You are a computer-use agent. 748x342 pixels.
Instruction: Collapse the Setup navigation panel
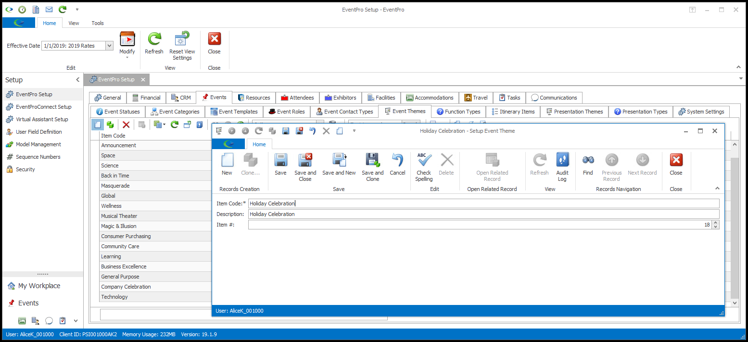point(77,80)
